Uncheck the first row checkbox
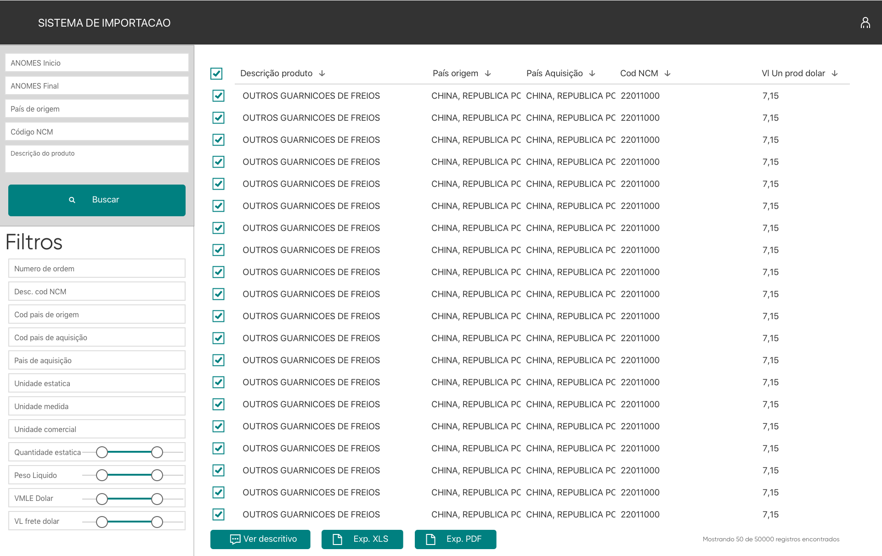Viewport: 882px width, 556px height. (x=219, y=95)
